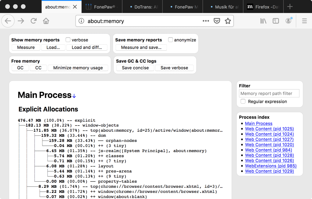Open the hamburger application menu
Screen dimensions: 312x199
pos(304,21)
